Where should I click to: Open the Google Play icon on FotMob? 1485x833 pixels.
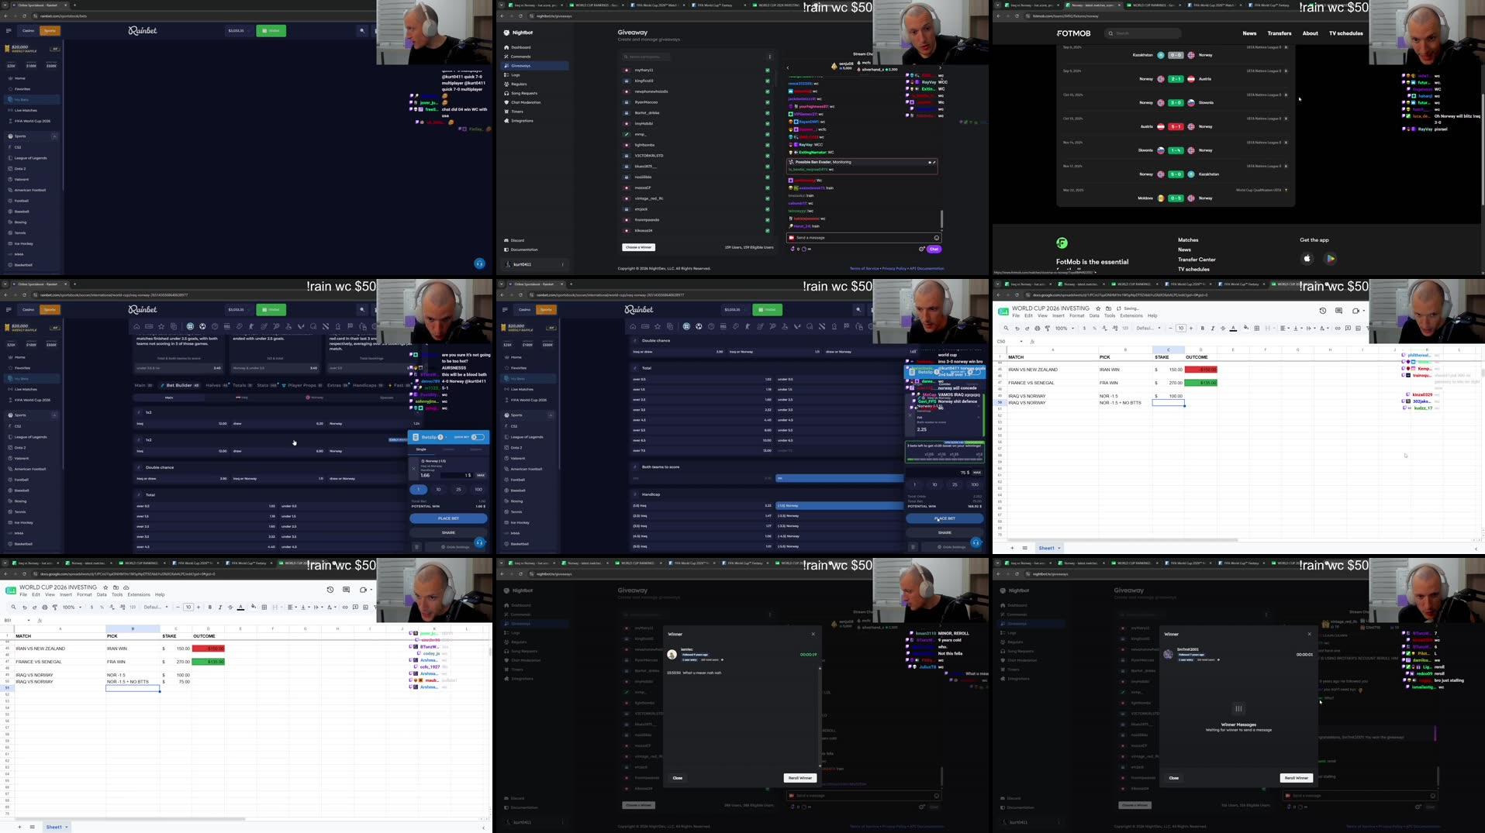coord(1330,258)
